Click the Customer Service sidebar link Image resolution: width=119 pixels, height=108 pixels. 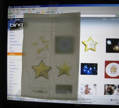coord(15,45)
